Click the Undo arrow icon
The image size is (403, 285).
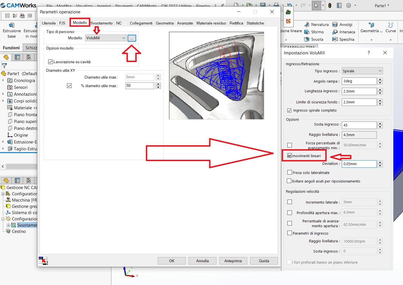pyautogui.click(x=290, y=5)
